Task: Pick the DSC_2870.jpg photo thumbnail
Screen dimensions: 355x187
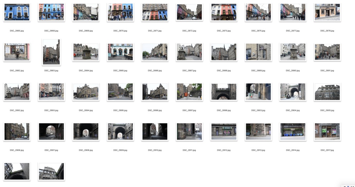Action: (x=120, y=12)
